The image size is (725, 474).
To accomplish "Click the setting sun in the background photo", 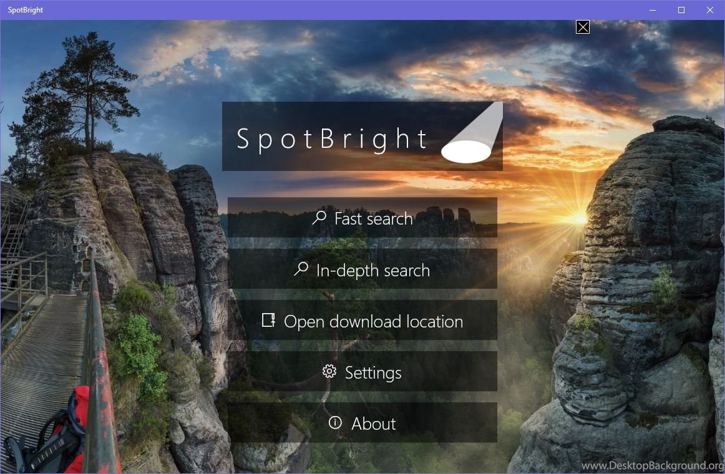I will coord(580,219).
